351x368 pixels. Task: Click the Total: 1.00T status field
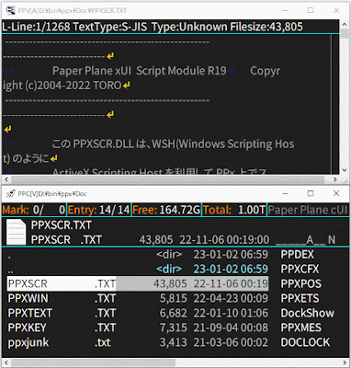234,210
